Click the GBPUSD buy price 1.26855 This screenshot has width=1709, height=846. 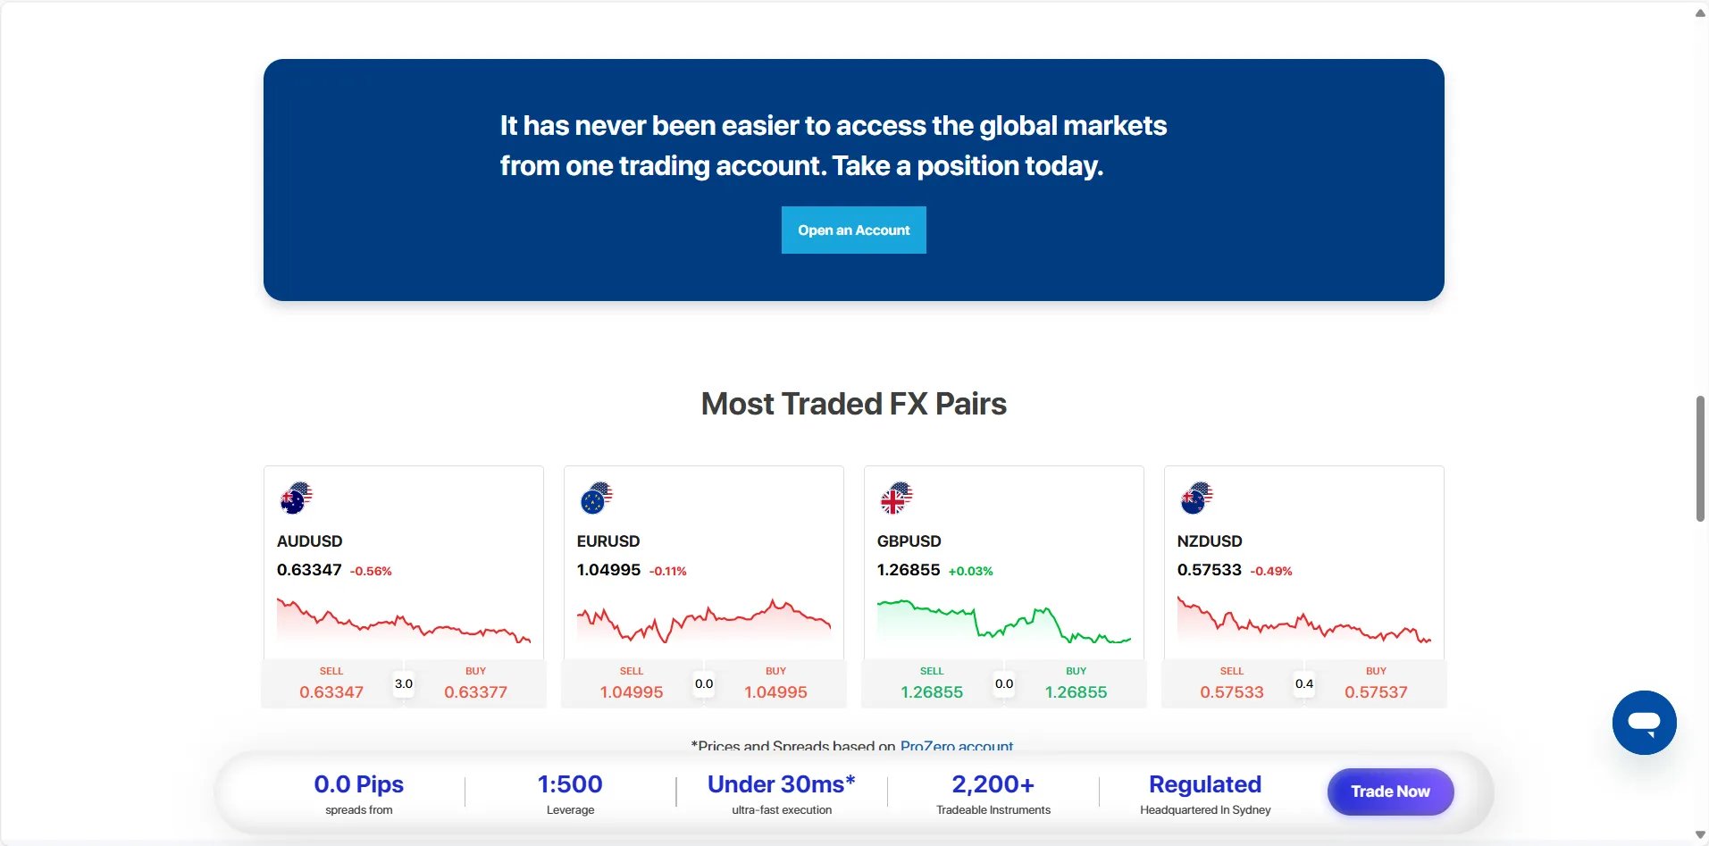click(1076, 692)
